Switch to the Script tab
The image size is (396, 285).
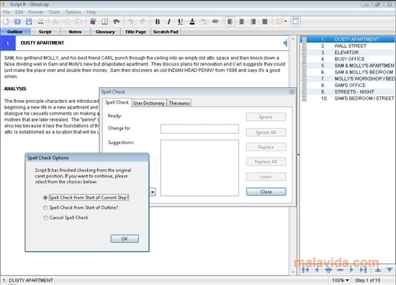click(45, 32)
